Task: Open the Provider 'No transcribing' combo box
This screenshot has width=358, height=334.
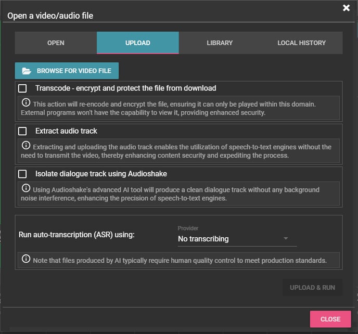Action: [x=229, y=239]
